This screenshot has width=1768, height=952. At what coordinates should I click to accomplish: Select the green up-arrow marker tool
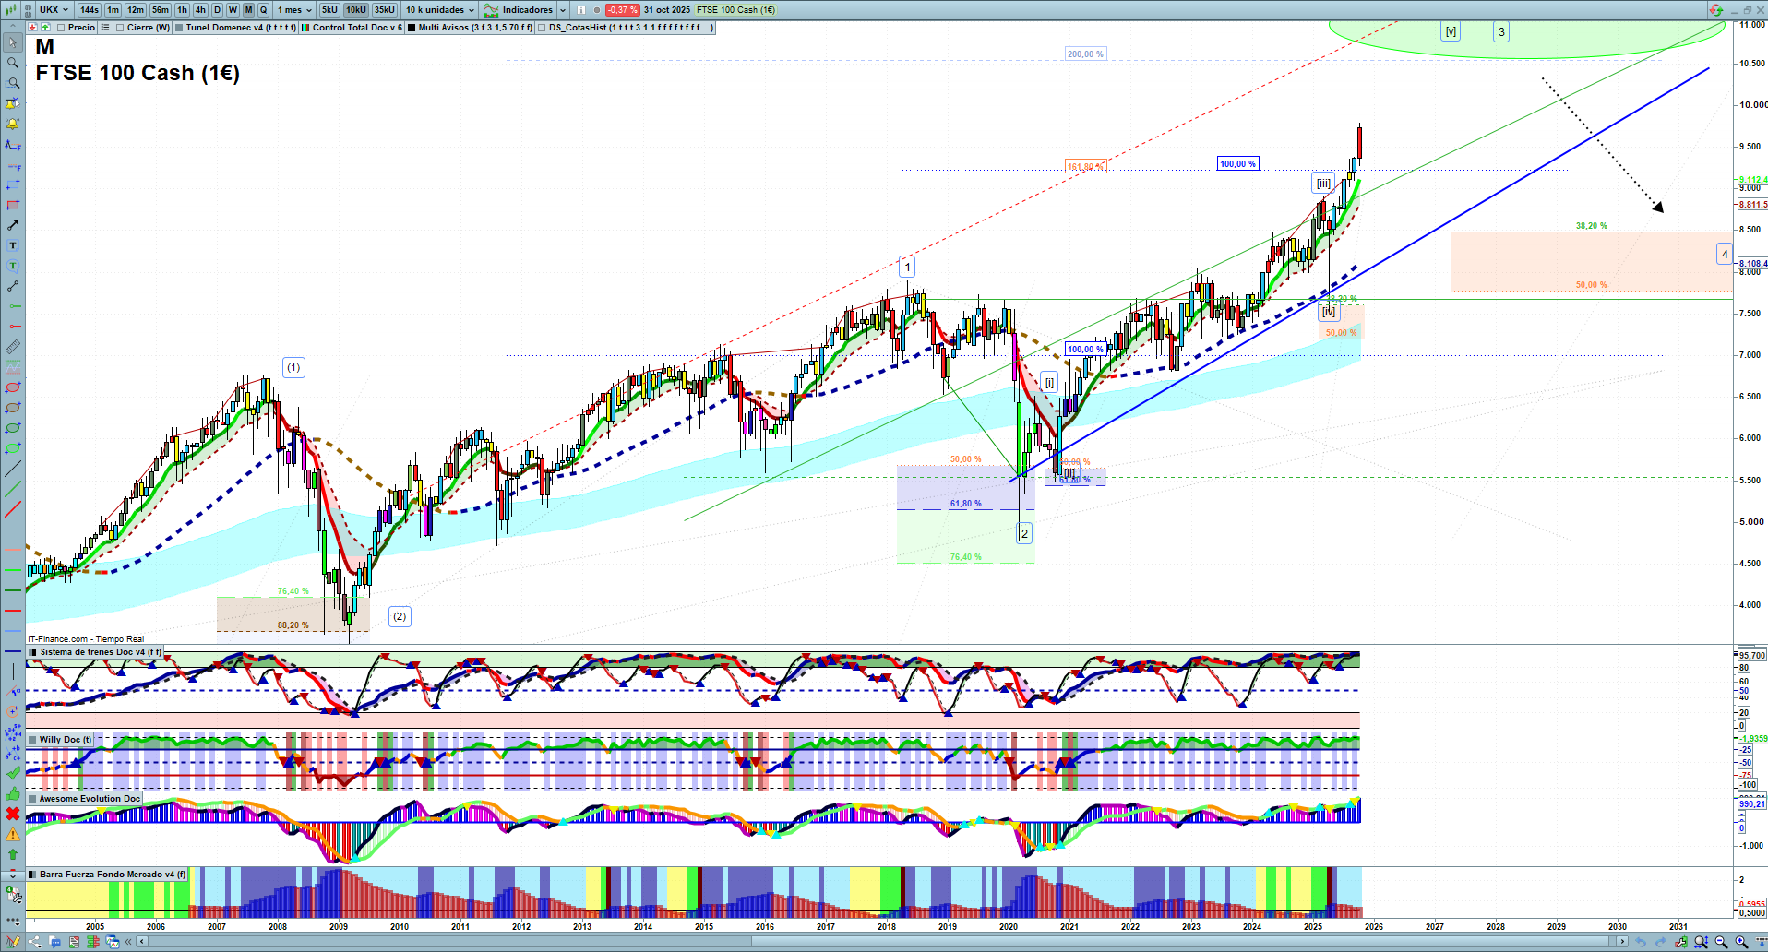click(x=13, y=854)
